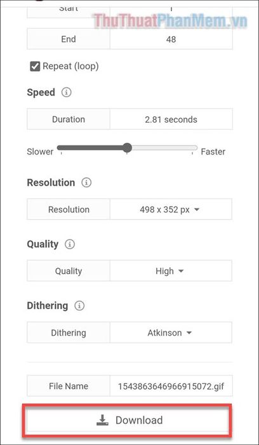Click the 2.81 seconds duration field

coord(171,120)
